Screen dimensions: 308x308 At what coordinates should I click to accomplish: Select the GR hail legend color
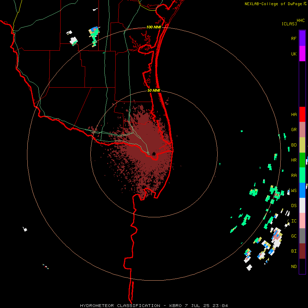point(302,130)
